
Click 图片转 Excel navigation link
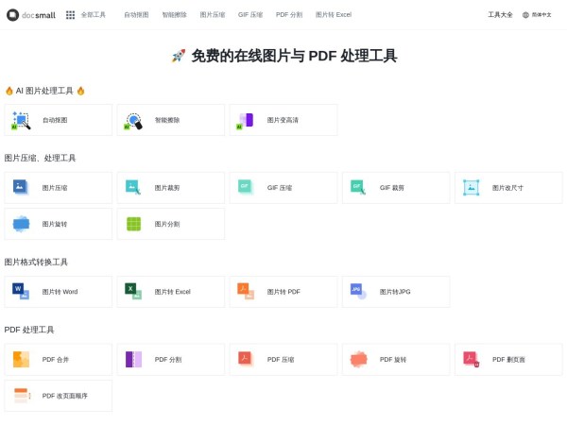[x=333, y=15]
